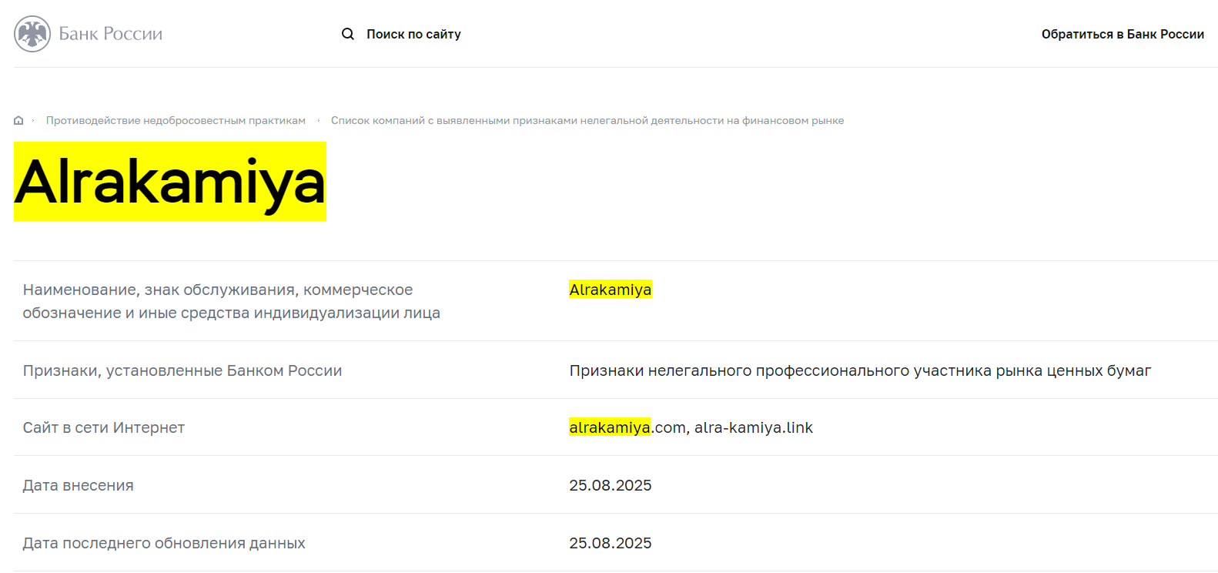Image resolution: width=1218 pixels, height=573 pixels.
Task: Select the 'alra-kamiya.link' website text
Action: 754,427
